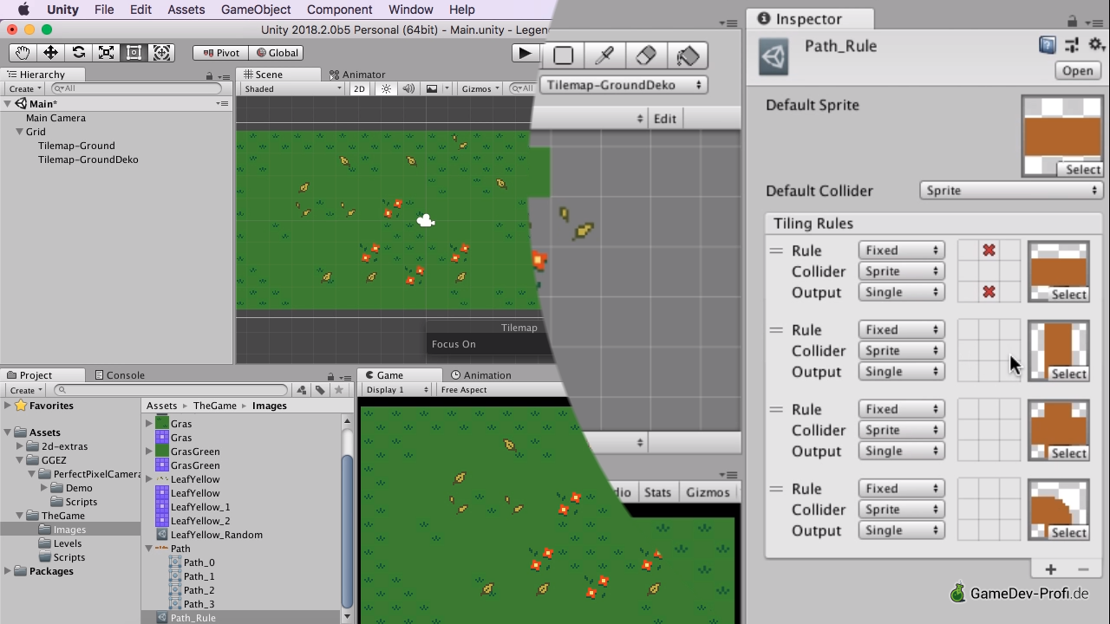Click the minus button to remove tiling rule
This screenshot has height=624, width=1110.
(x=1083, y=569)
